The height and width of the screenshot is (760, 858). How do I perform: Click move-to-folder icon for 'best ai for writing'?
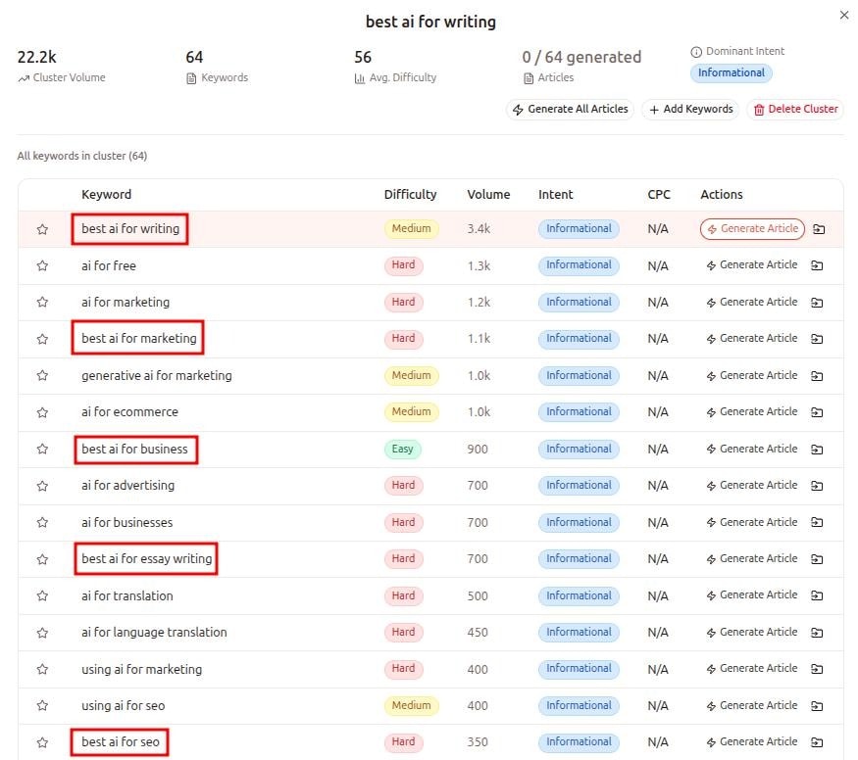click(x=819, y=229)
